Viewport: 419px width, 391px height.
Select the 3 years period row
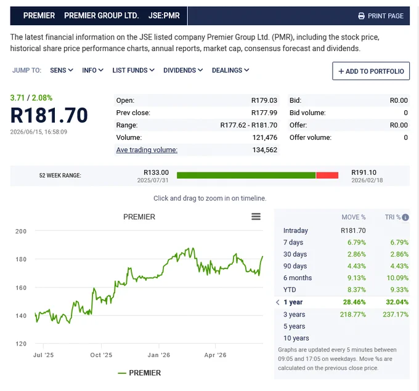pos(342,315)
